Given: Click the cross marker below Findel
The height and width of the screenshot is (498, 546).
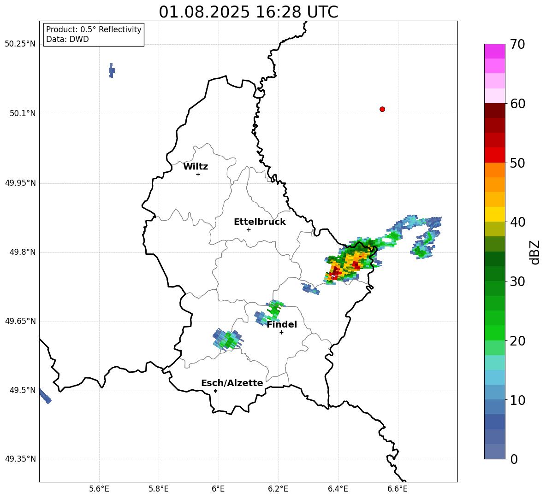Looking at the screenshot, I should (x=282, y=333).
